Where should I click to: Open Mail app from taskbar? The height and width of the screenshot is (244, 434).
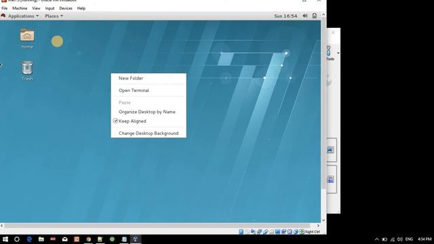tap(65, 239)
